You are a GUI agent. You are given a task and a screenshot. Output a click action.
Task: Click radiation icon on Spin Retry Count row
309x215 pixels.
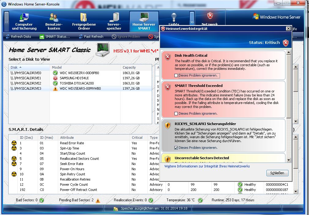pyautogui.click(x=14, y=174)
